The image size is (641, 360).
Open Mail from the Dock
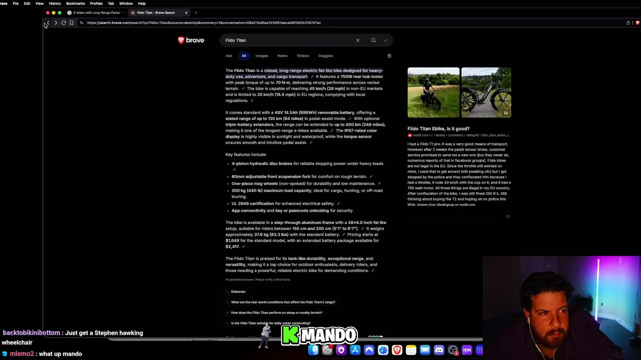[425, 350]
